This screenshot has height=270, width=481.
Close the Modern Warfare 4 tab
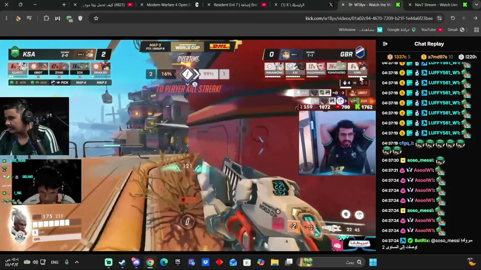[x=142, y=5]
